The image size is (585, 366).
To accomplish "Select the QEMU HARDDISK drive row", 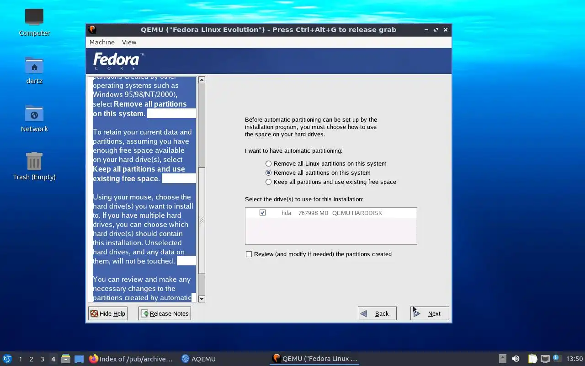I will 331,213.
